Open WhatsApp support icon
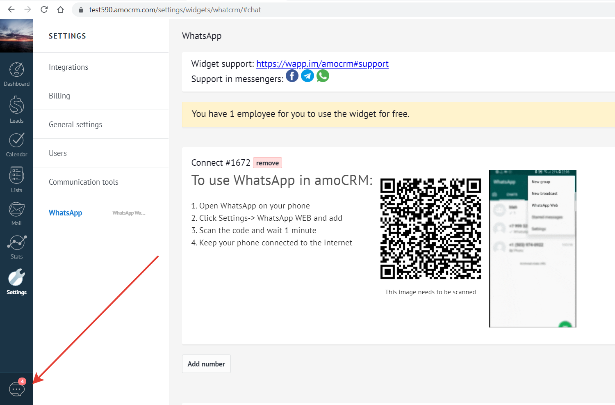The image size is (615, 405). (x=323, y=76)
